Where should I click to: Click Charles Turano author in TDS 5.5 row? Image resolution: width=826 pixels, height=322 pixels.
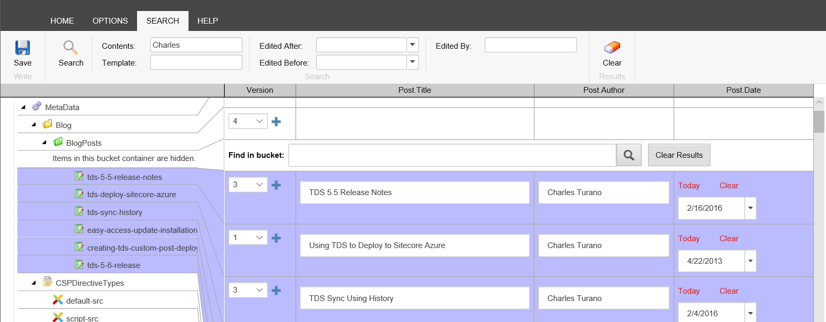click(x=604, y=192)
